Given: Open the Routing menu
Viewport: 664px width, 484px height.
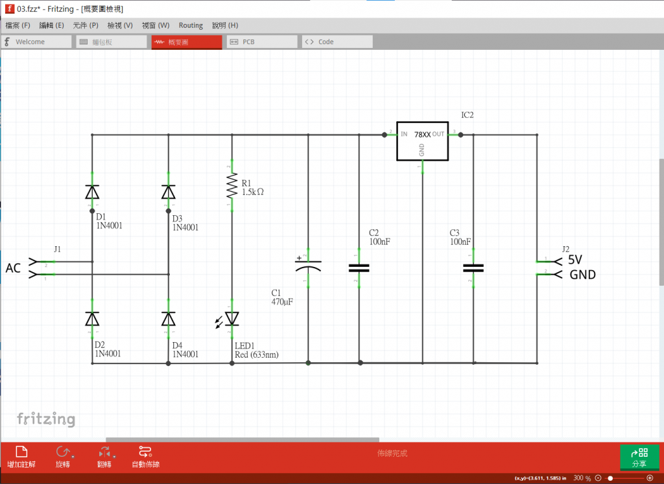Looking at the screenshot, I should pyautogui.click(x=191, y=25).
